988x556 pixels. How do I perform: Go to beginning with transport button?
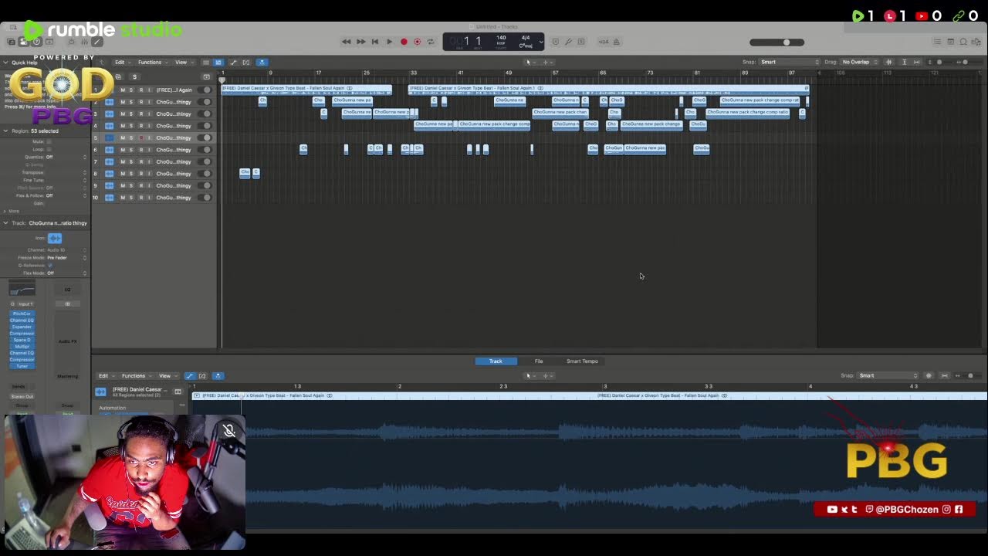point(375,42)
